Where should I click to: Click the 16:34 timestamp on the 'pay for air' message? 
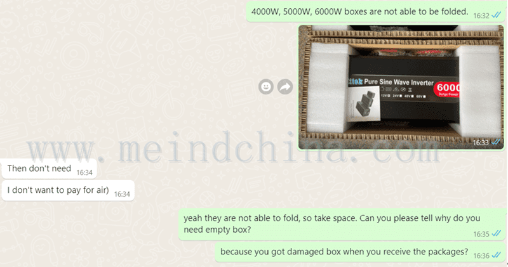tap(122, 194)
